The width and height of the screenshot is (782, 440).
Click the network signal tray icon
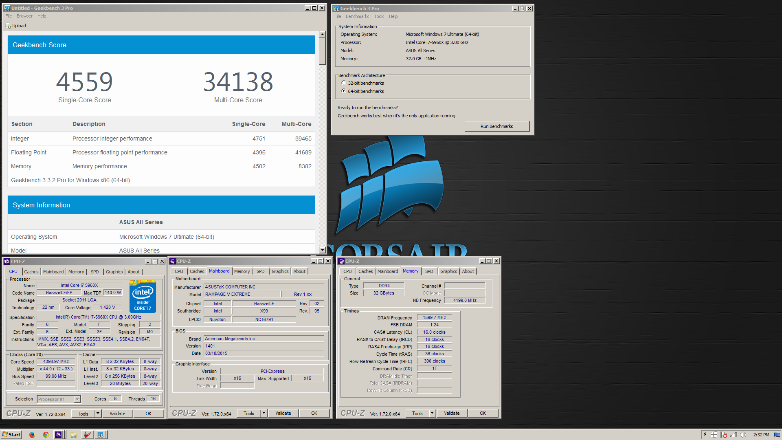pyautogui.click(x=734, y=435)
